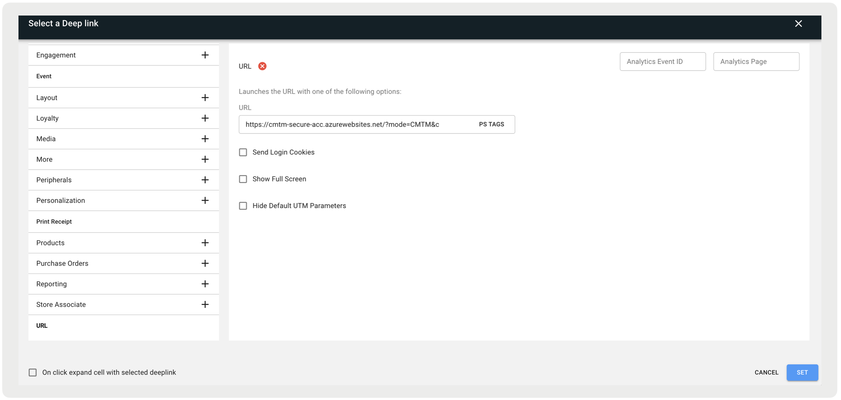This screenshot has height=400, width=841.
Task: Click the CANCEL button
Action: point(766,373)
